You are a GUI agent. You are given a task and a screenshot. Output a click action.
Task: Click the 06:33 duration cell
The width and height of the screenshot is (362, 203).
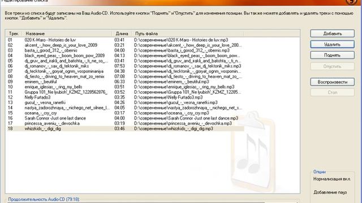pyautogui.click(x=119, y=81)
